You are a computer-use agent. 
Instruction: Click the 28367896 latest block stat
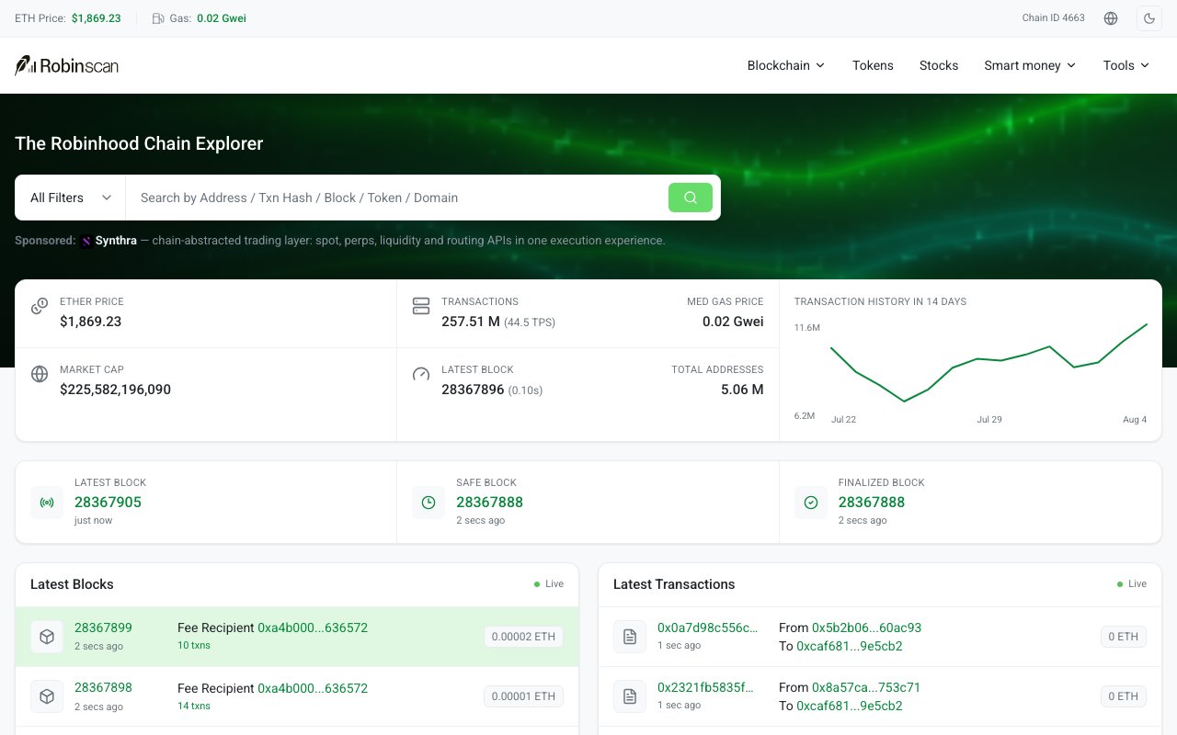point(473,390)
